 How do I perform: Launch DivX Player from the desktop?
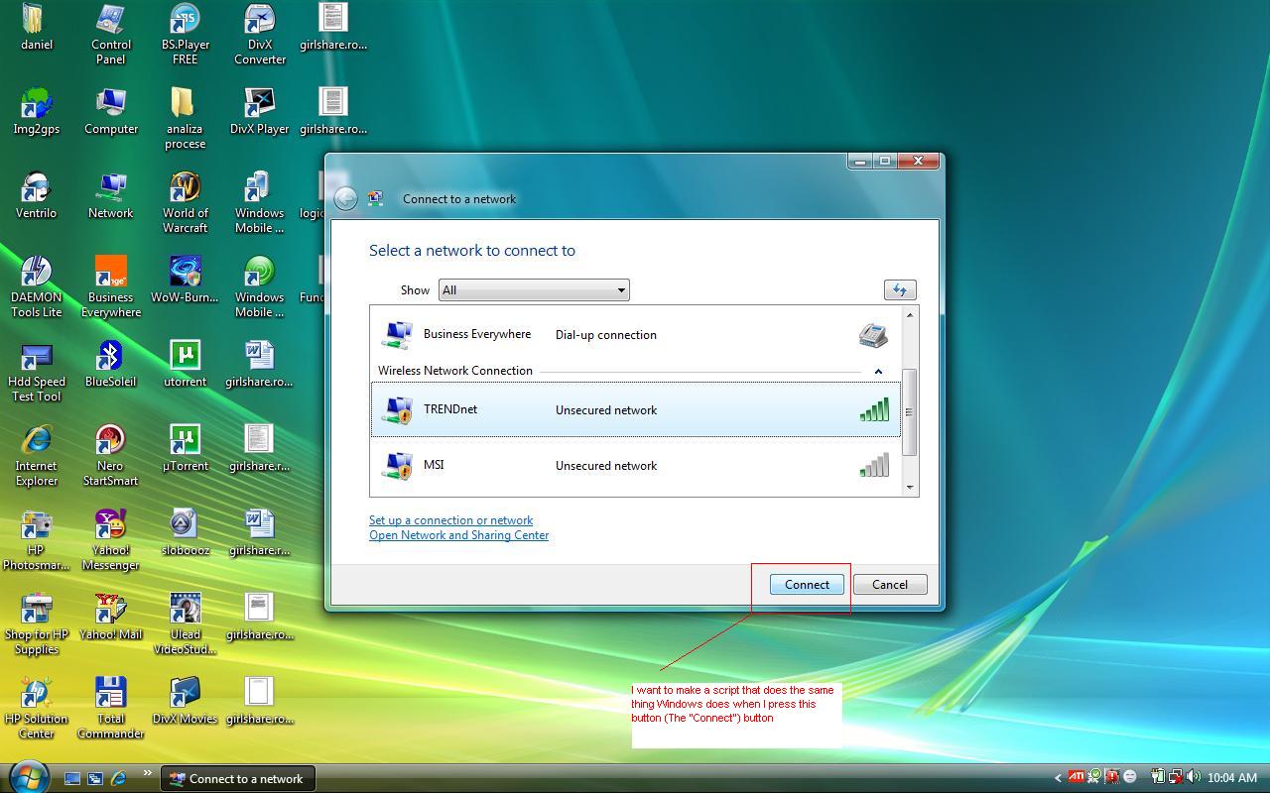click(x=259, y=111)
